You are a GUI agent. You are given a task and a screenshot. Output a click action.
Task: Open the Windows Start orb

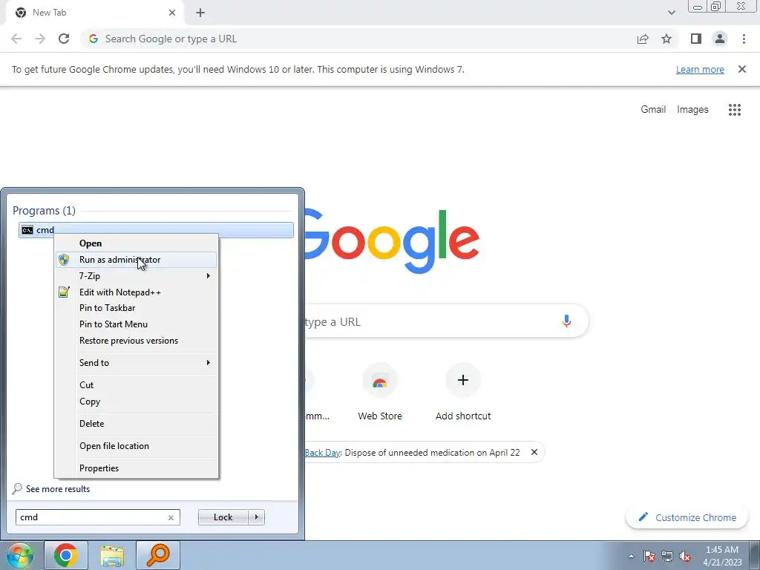[20, 555]
